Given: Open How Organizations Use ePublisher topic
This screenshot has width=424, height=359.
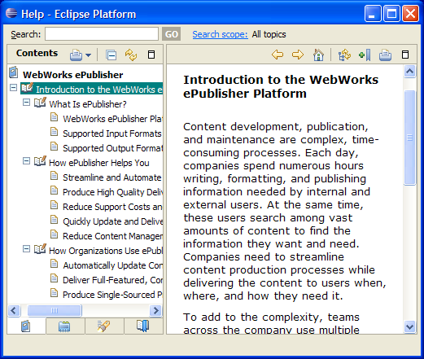Looking at the screenshot, I should tap(106, 251).
